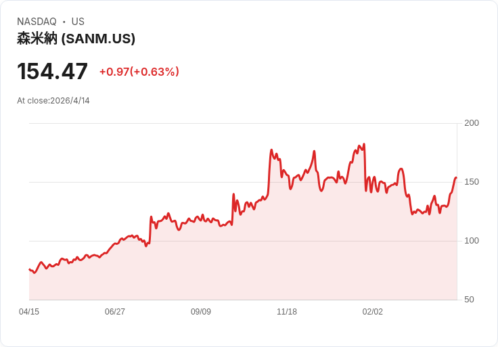Select the +0.97(+0.63%) price change text
The width and height of the screenshot is (498, 347).
point(139,72)
